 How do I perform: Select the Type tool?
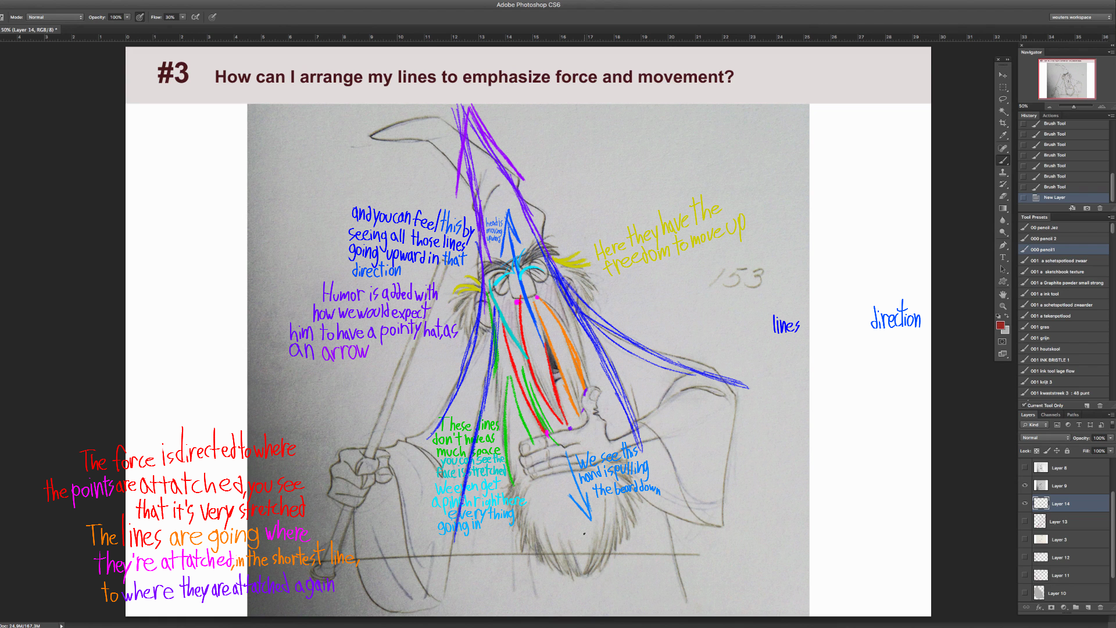pyautogui.click(x=1003, y=258)
